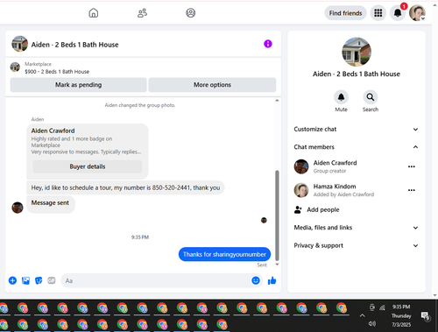The height and width of the screenshot is (332, 438).
Task: Click the attach photo icon in composer
Action: tap(25, 280)
